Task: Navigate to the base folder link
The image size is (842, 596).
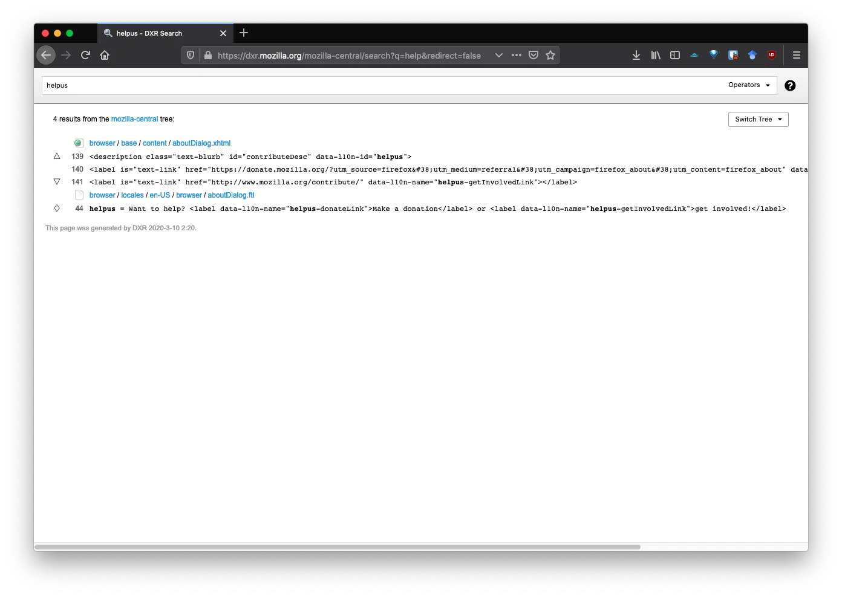Action: pos(129,143)
